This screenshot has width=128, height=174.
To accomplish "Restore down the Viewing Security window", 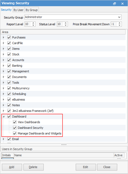I will 115,4.
